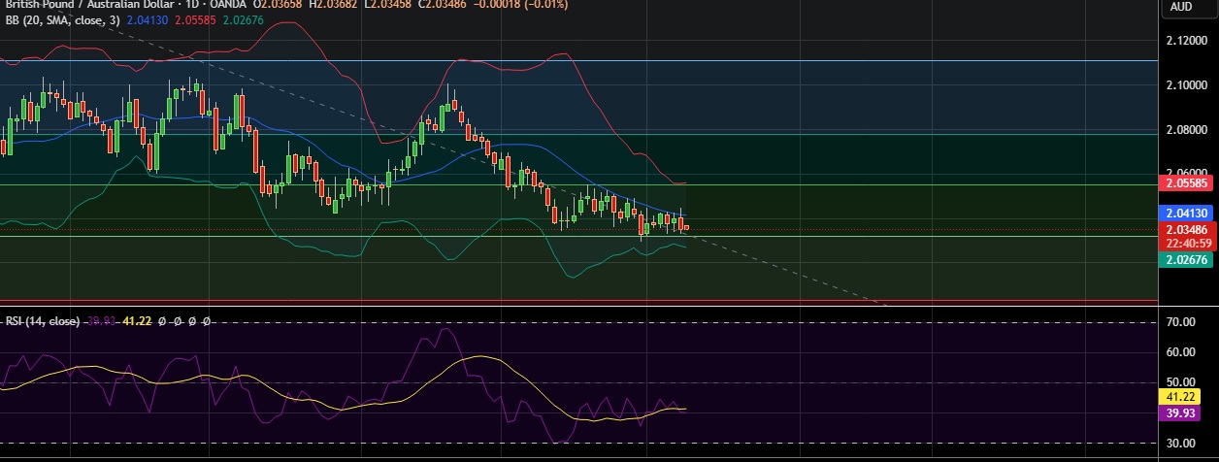The height and width of the screenshot is (462, 1219).
Task: Click the 2.12000 label on price scale
Action: pyautogui.click(x=1185, y=41)
